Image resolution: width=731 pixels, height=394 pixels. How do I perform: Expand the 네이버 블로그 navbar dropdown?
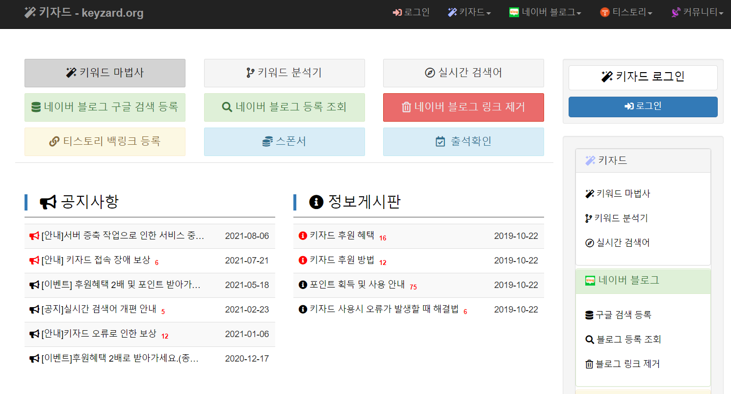545,12
